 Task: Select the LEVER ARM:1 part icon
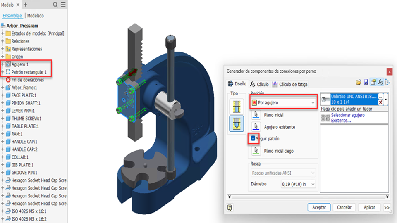point(8,111)
